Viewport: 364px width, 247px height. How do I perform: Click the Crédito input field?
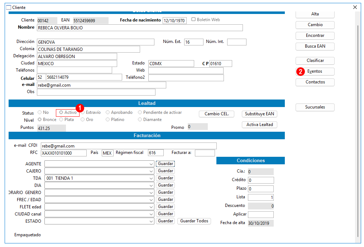coord(261,180)
